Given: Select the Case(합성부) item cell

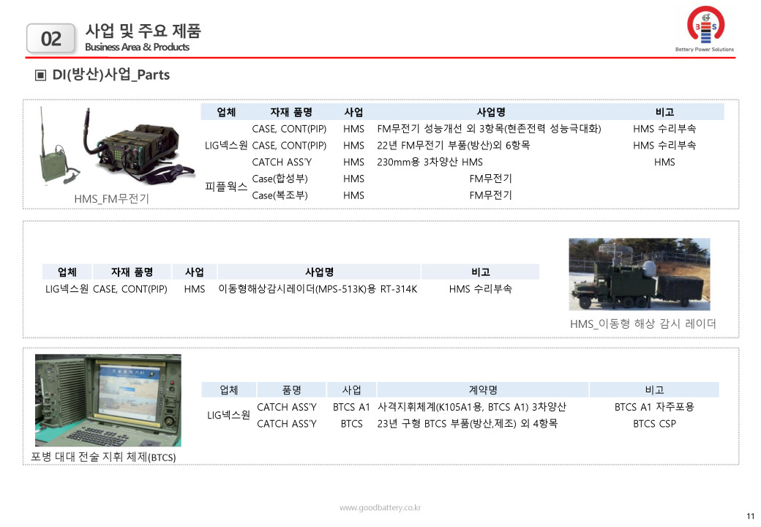Looking at the screenshot, I should click(280, 179).
